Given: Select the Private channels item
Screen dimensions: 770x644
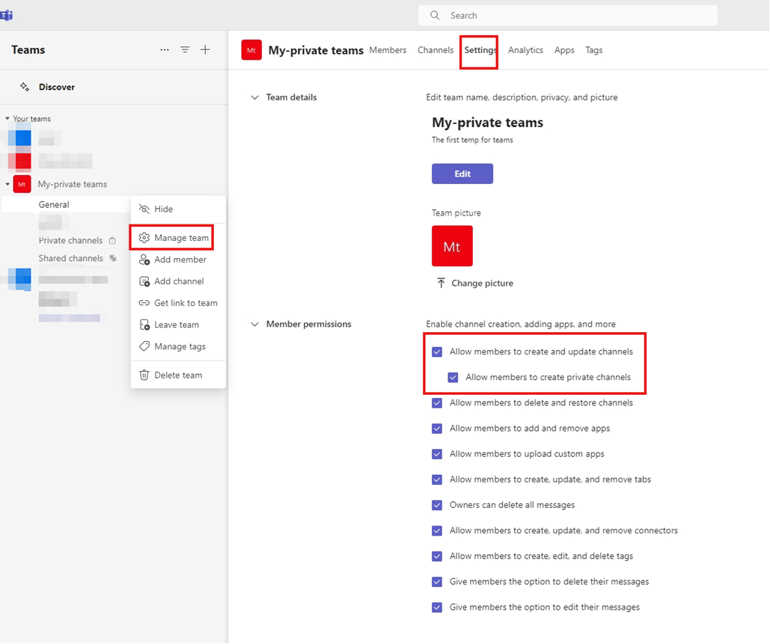Looking at the screenshot, I should (70, 241).
